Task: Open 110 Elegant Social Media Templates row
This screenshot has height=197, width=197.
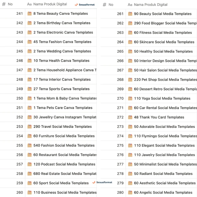Action: 164,145
